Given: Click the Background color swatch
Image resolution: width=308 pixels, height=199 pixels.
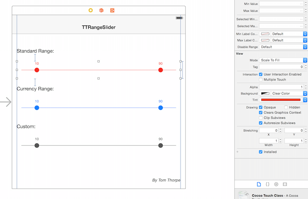Looking at the screenshot, I should point(265,93).
